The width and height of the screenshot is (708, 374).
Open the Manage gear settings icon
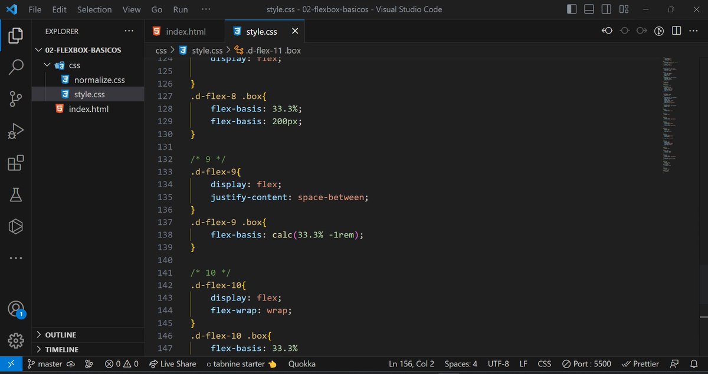[16, 340]
